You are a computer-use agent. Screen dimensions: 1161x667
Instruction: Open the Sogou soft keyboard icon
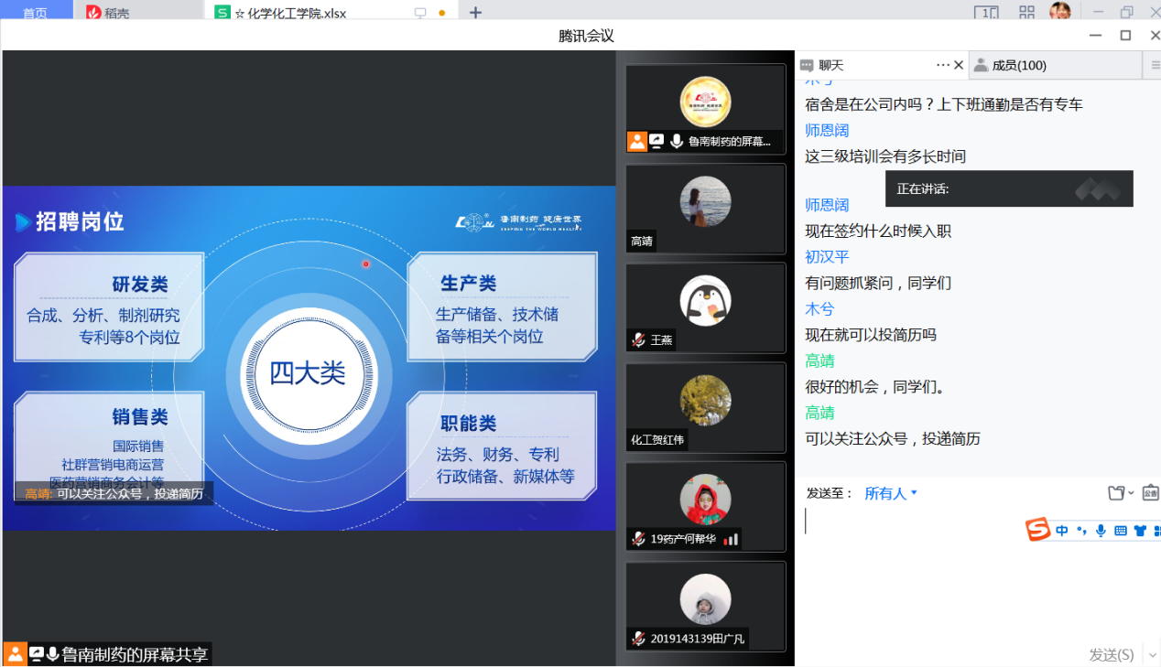tap(1120, 531)
